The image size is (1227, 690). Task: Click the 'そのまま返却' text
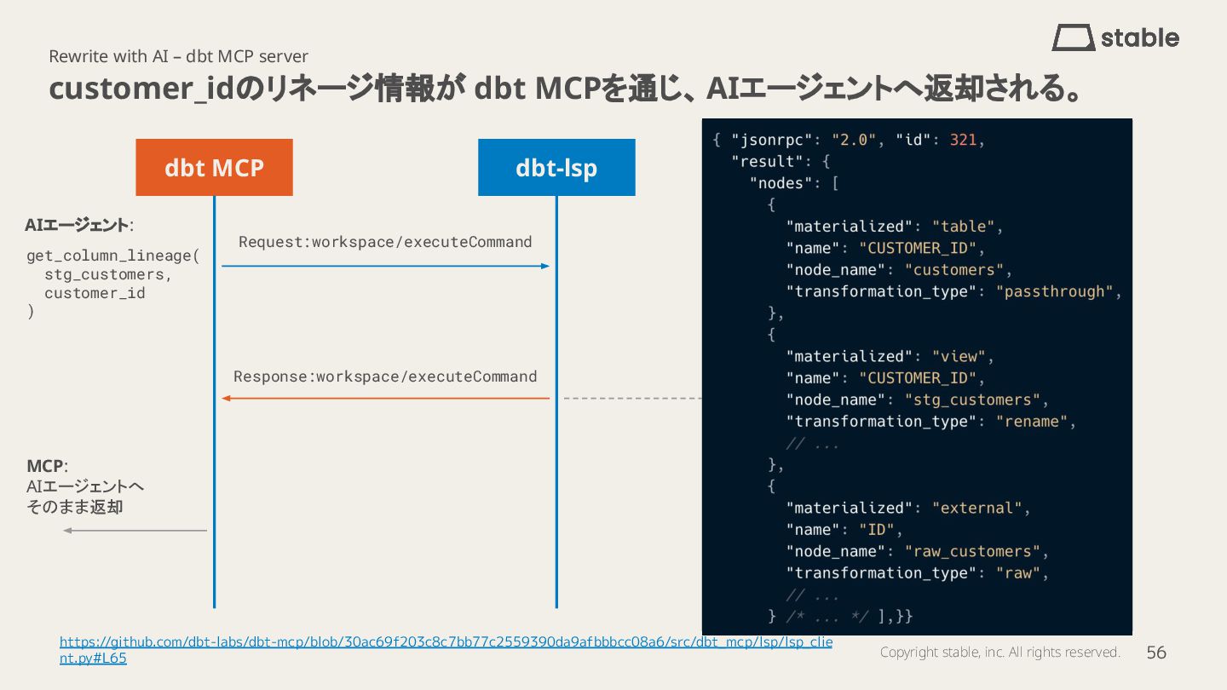click(75, 507)
